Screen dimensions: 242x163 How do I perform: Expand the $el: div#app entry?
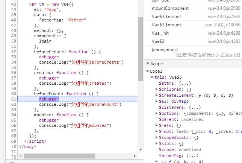click(156, 101)
